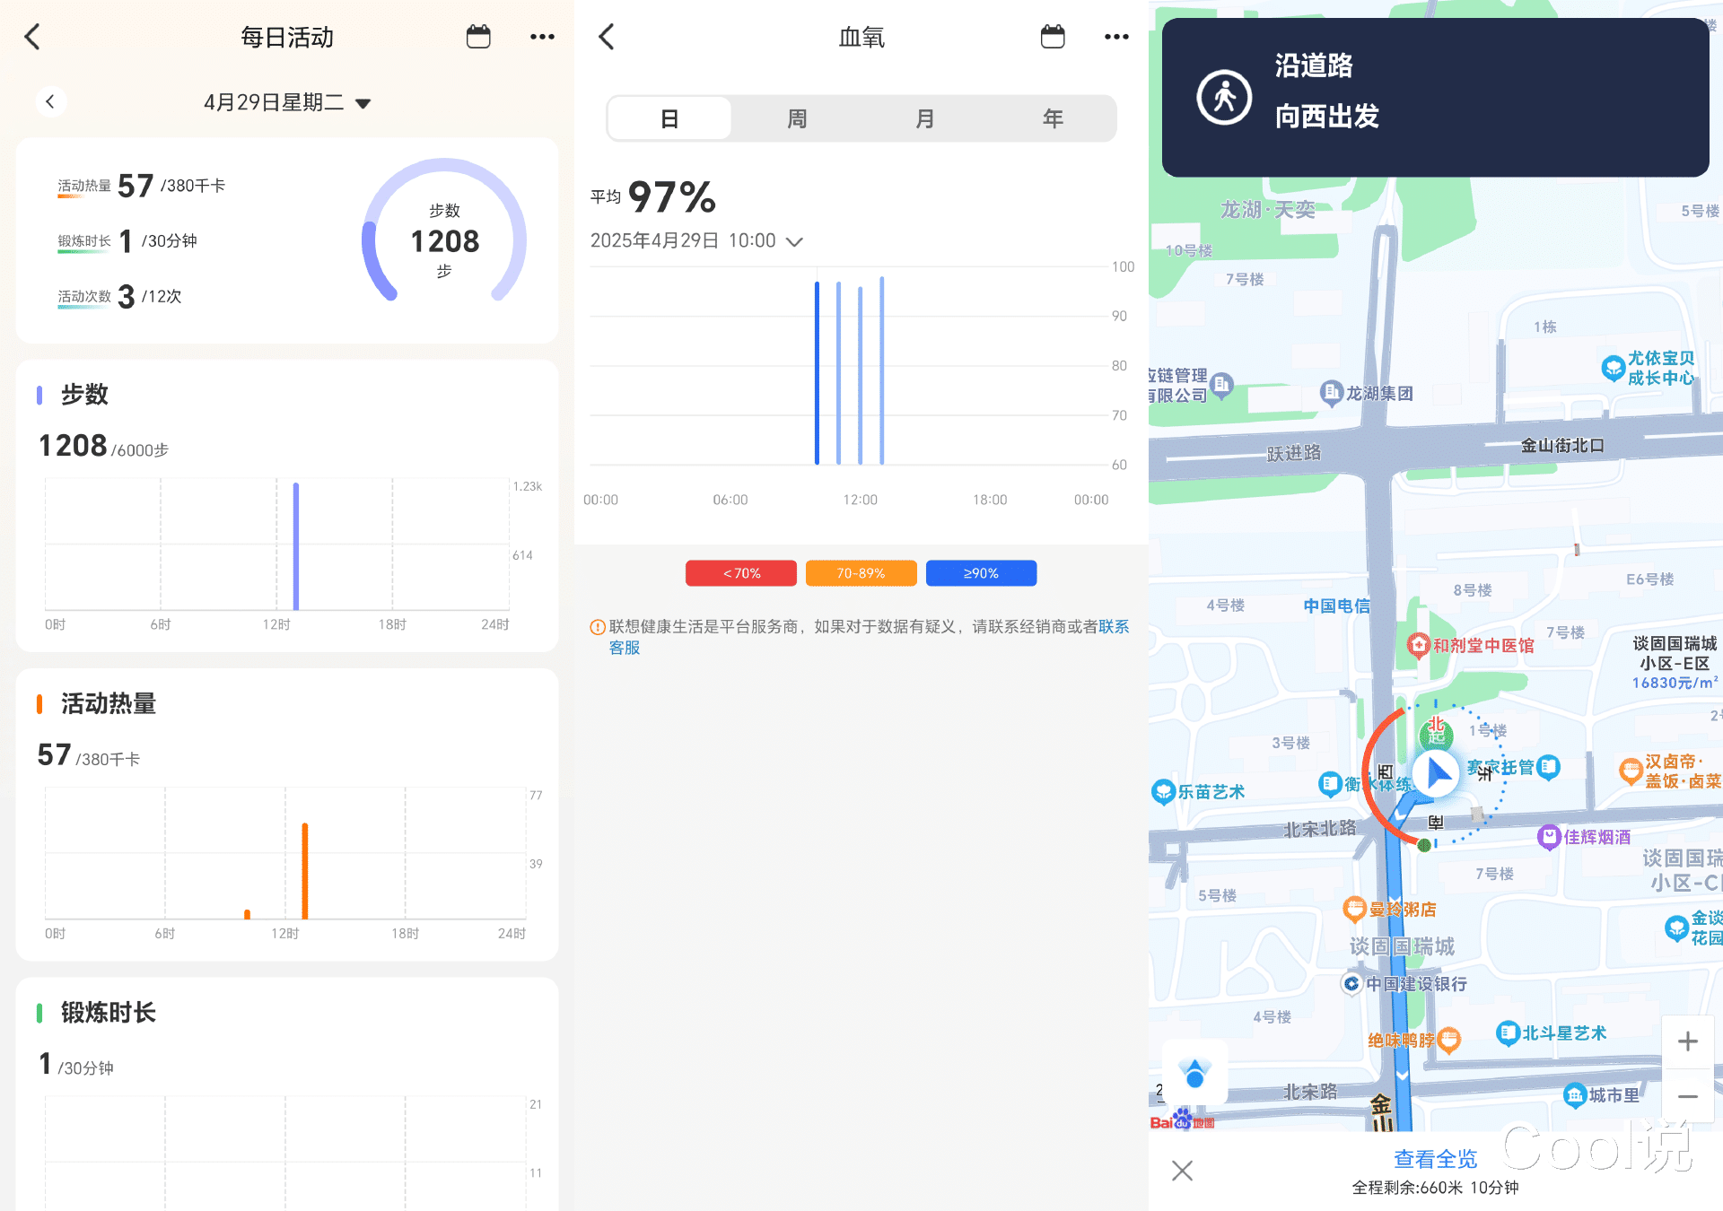Select the 年 tab
This screenshot has width=1723, height=1211.
(x=1053, y=118)
